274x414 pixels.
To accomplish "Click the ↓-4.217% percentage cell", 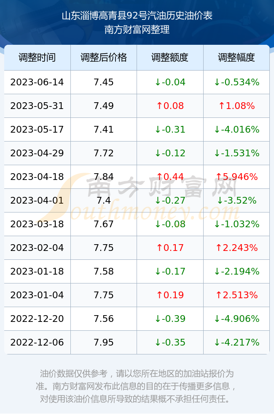I will [236, 343].
